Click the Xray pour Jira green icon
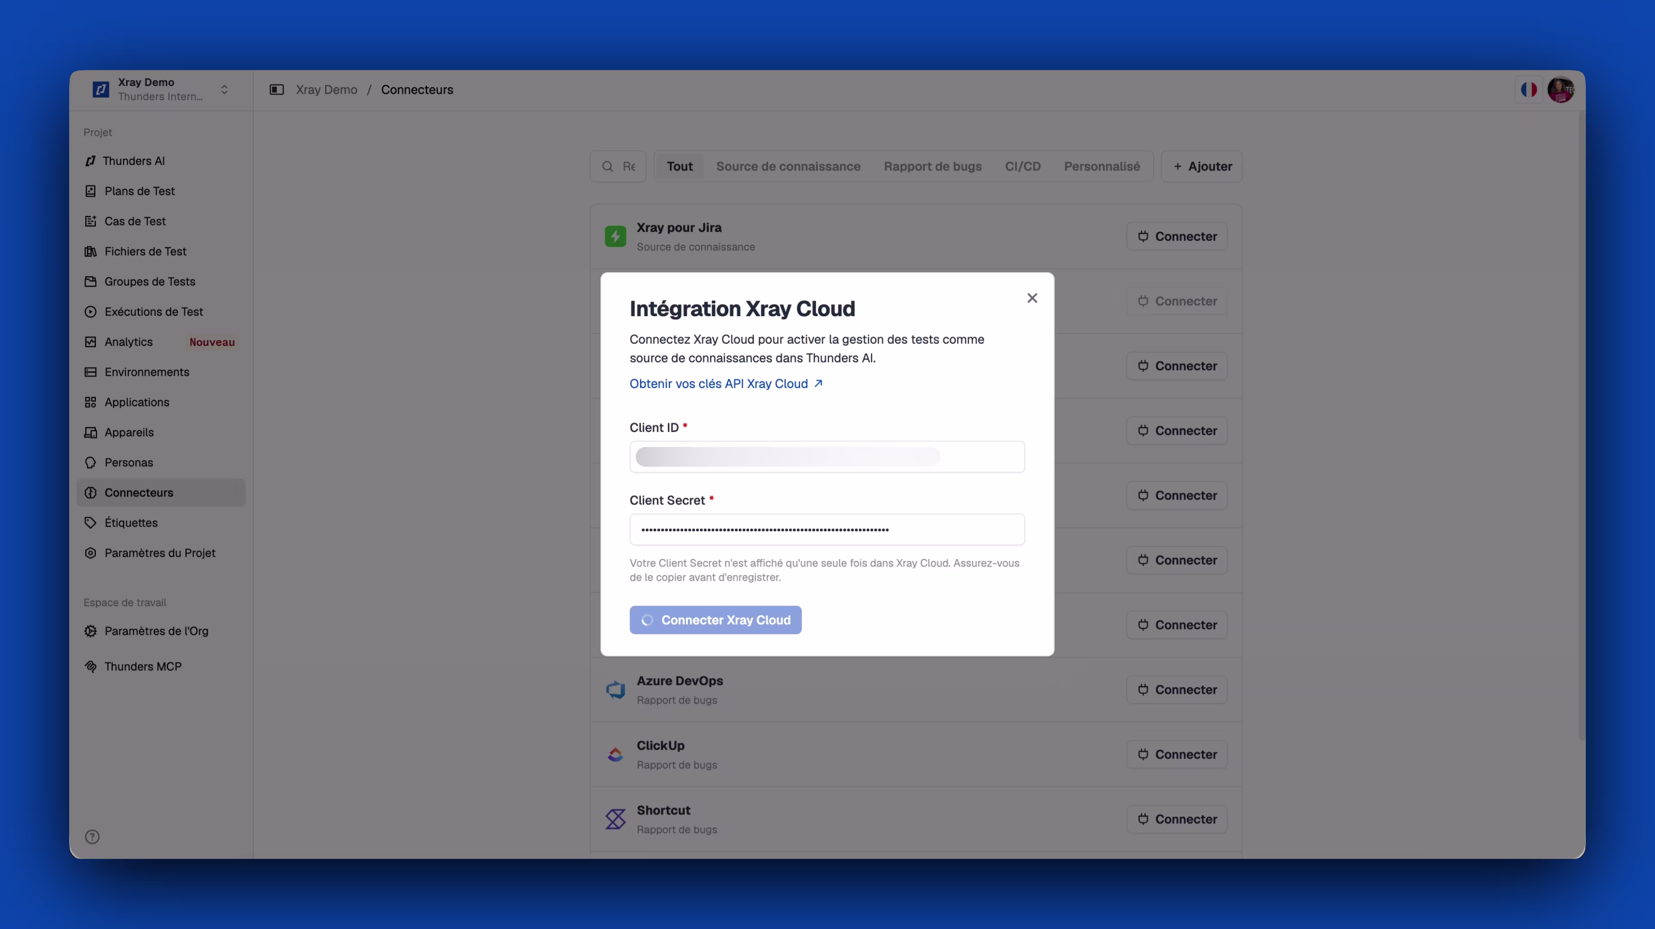The image size is (1655, 929). pos(615,237)
